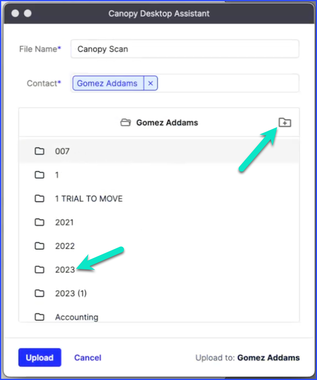
Task: Click the folder icon beside Gomez Addams header
Action: [x=126, y=123]
